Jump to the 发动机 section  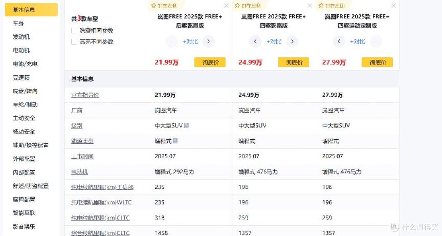click(x=21, y=37)
